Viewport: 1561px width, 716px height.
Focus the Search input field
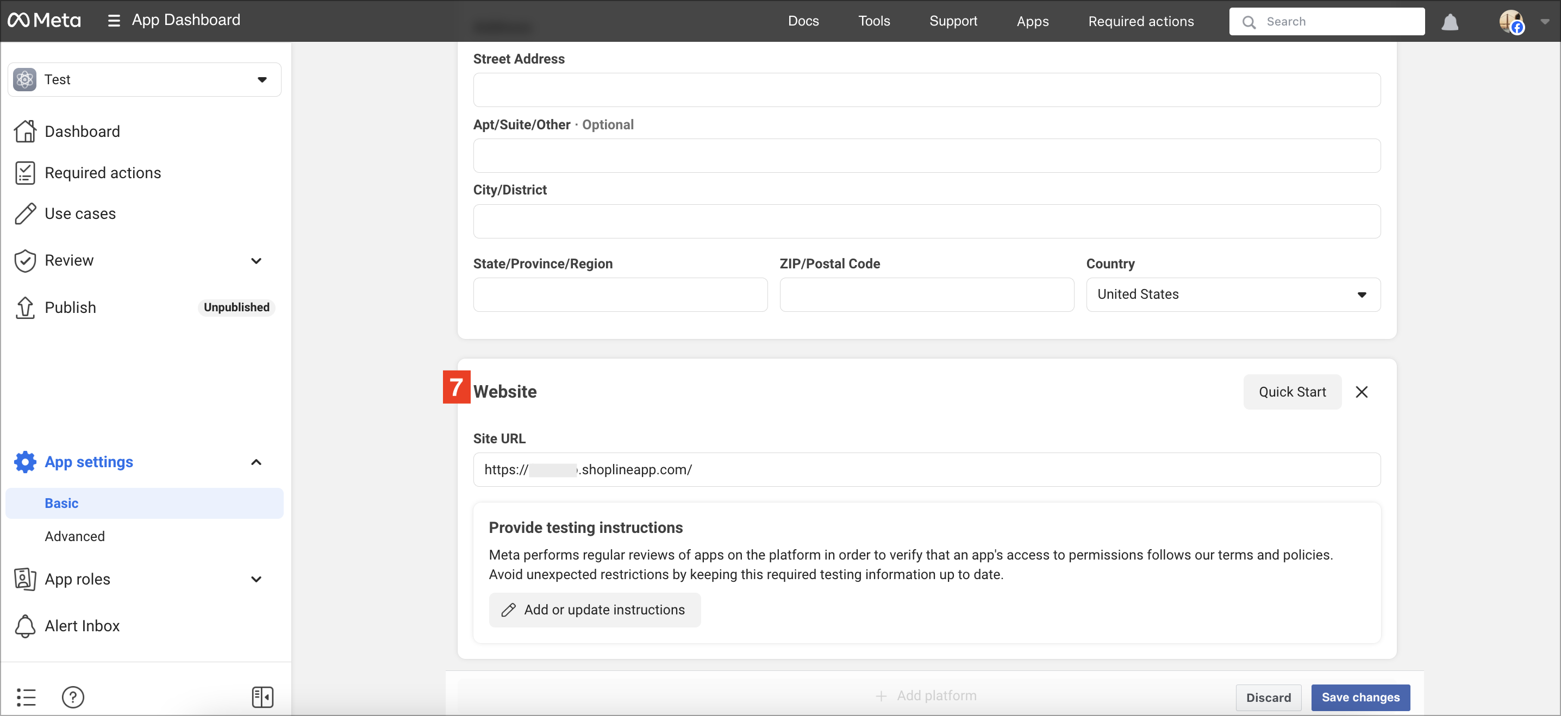click(1327, 22)
